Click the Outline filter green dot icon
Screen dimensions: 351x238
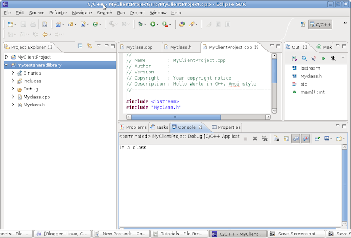tap(323, 59)
